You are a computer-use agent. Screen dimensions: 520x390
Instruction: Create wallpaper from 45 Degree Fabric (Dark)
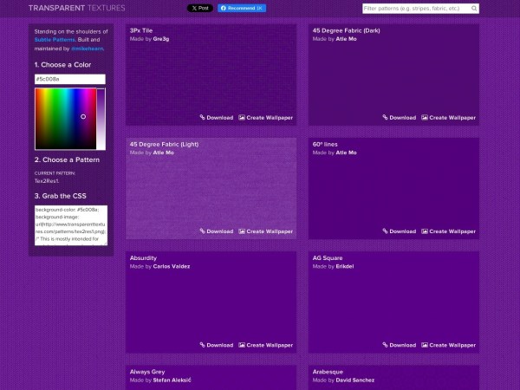[448, 117]
